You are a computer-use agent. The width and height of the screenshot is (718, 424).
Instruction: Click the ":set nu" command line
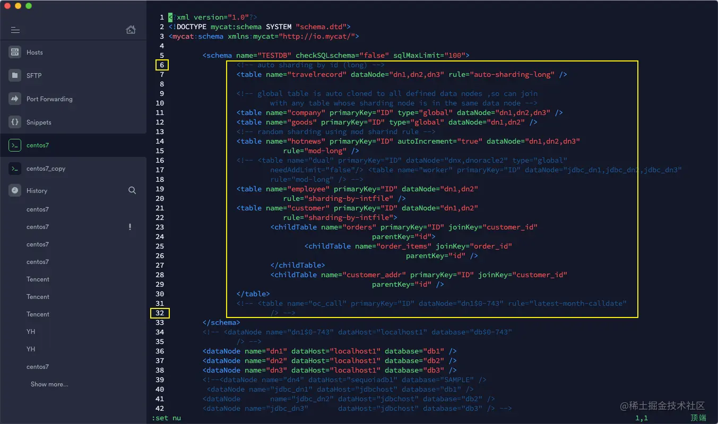tap(166, 418)
